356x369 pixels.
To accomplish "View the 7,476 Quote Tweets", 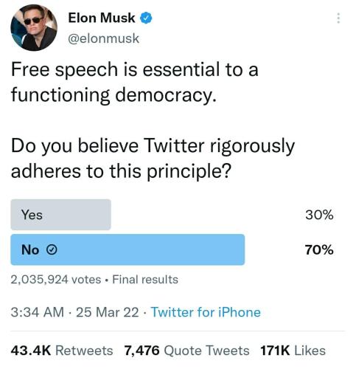I will [186, 351].
